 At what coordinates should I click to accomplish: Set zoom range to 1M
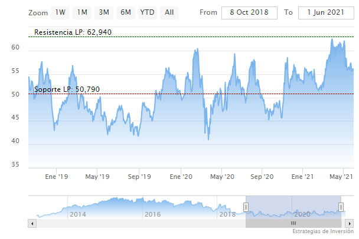82,12
